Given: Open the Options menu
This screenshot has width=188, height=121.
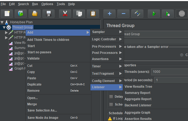Looking at the screenshot, I should coord(47,4).
